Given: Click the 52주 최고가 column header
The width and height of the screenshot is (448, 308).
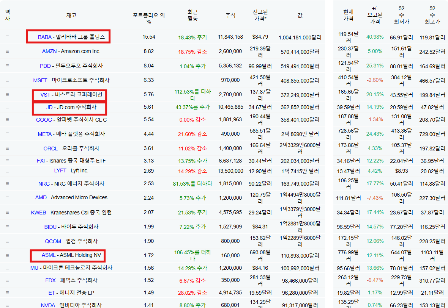Looking at the screenshot, I should (432, 15).
